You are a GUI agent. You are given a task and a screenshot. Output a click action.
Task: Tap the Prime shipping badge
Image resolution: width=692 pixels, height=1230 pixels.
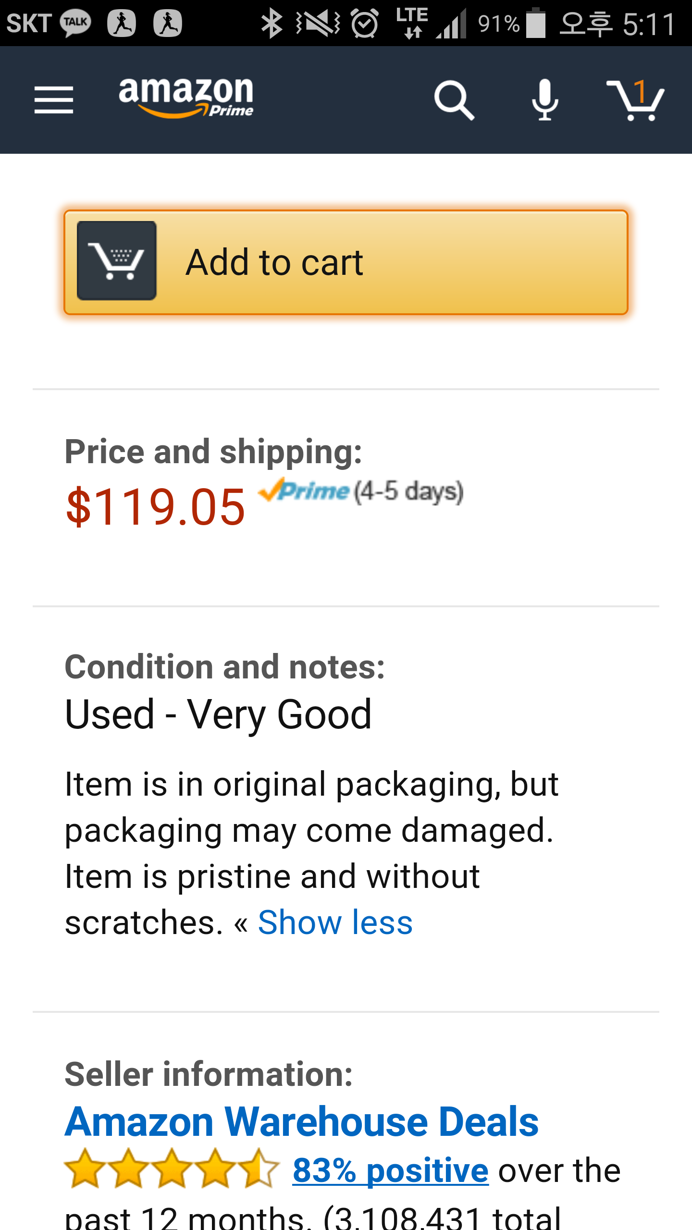tap(304, 491)
